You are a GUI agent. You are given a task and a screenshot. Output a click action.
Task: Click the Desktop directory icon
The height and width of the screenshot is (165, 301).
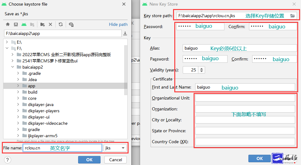pyautogui.click(x=16, y=24)
